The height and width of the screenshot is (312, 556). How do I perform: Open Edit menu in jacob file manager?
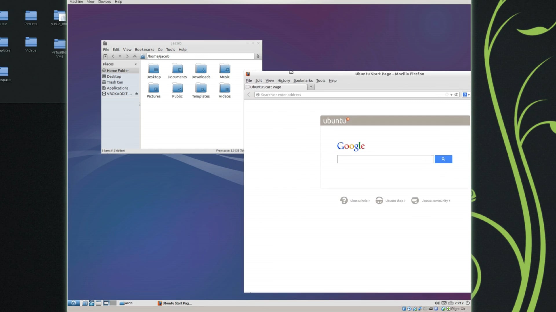click(116, 49)
